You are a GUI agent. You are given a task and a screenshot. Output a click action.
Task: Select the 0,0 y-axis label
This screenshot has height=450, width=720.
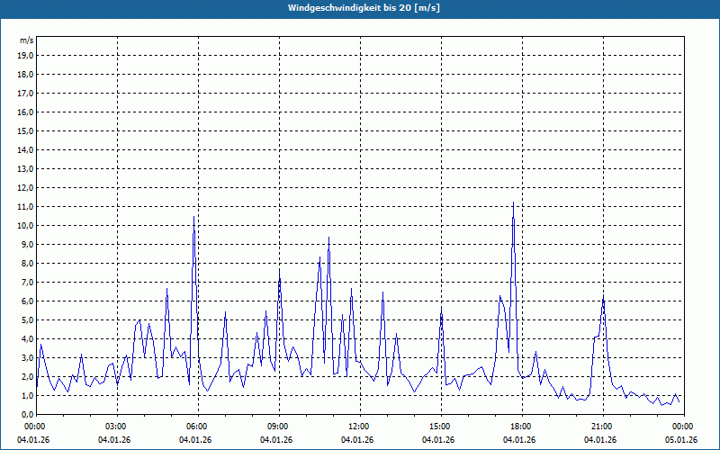[27, 414]
